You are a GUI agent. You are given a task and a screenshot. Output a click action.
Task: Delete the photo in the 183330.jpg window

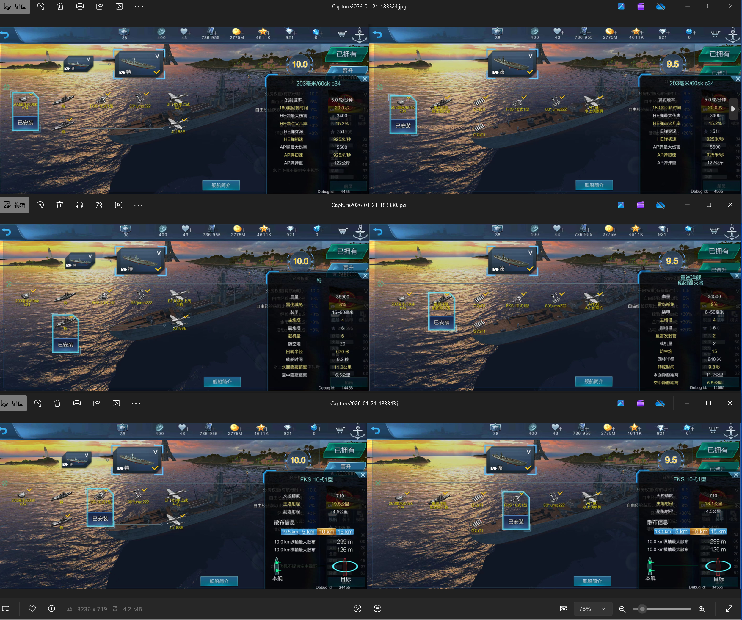[x=60, y=205]
